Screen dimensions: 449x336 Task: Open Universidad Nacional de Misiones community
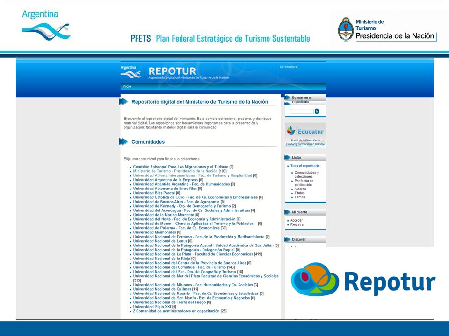193,285
